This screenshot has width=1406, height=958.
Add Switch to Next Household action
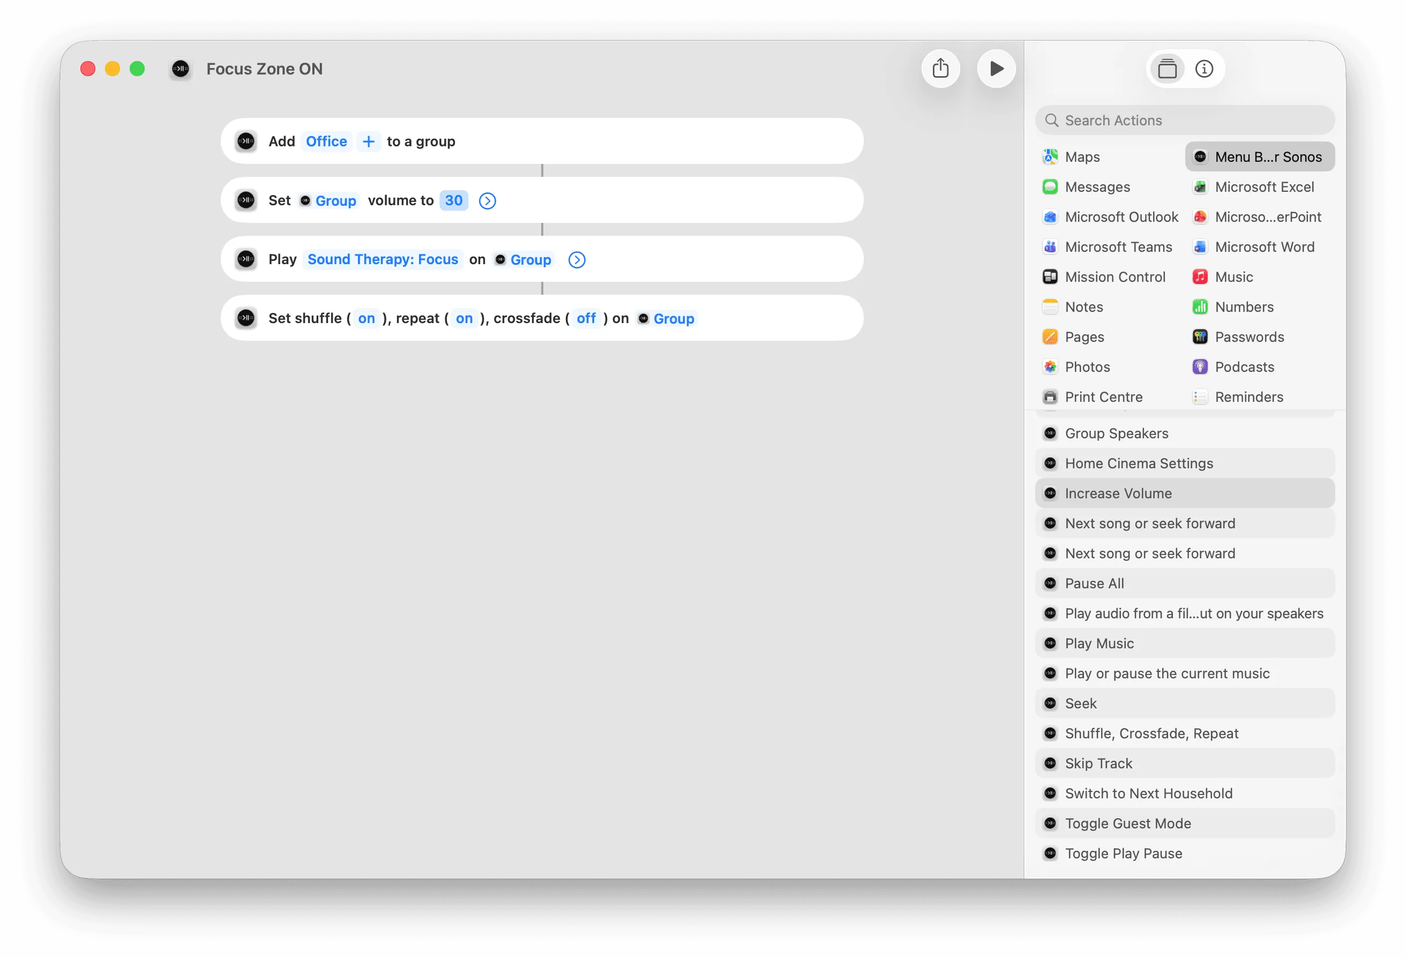pyautogui.click(x=1185, y=794)
